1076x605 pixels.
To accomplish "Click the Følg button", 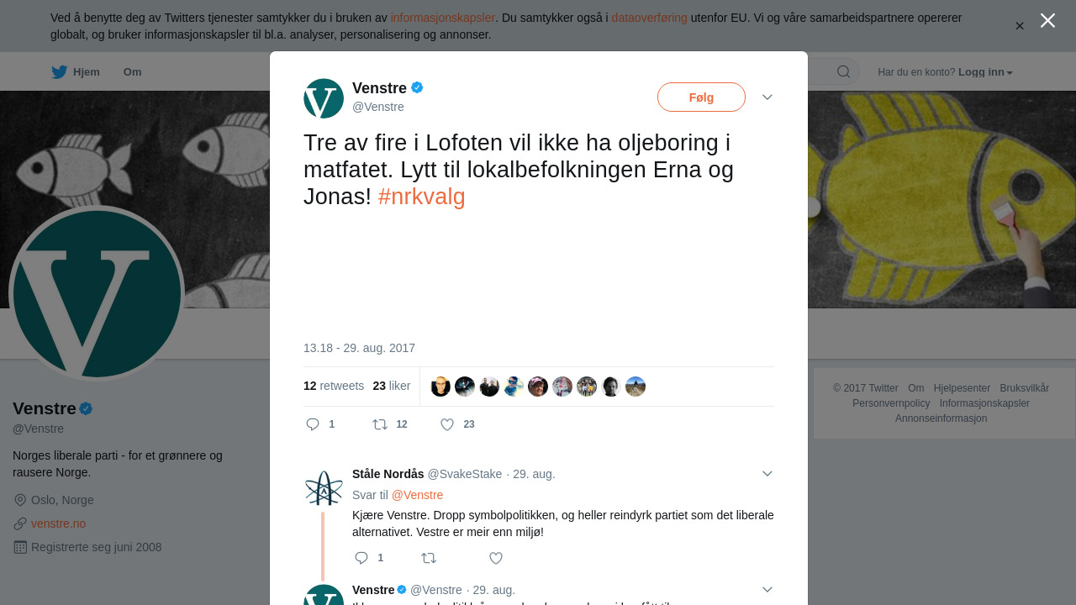I will tap(701, 97).
